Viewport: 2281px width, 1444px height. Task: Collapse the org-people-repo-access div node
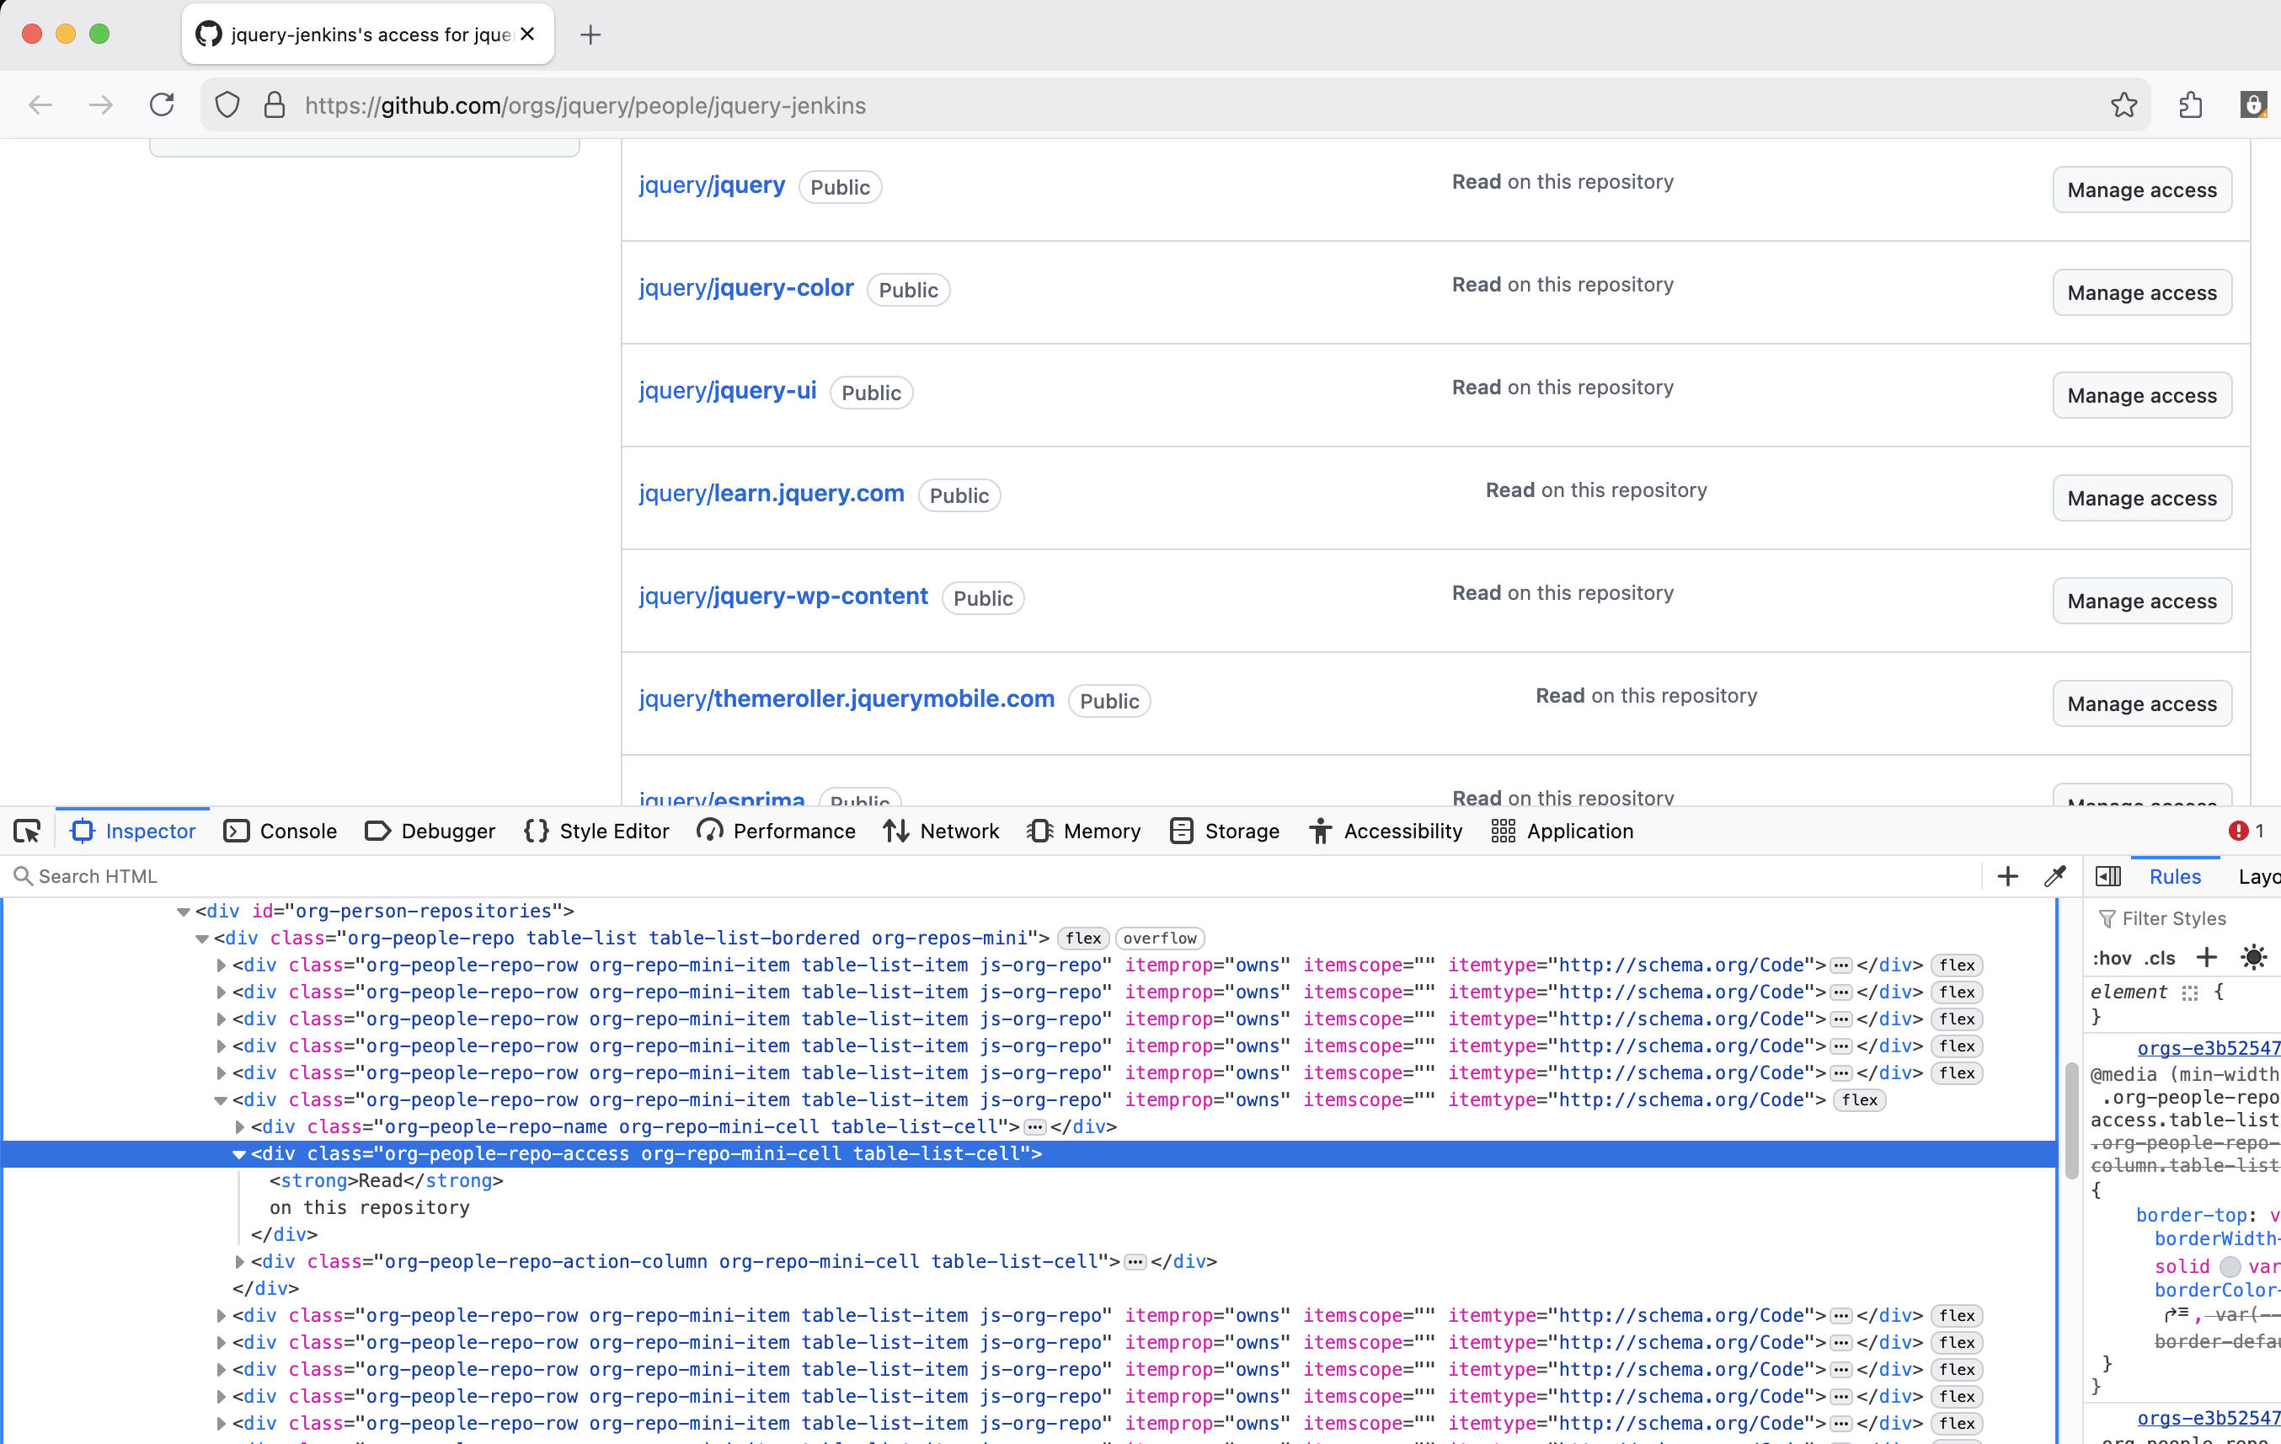[x=238, y=1154]
